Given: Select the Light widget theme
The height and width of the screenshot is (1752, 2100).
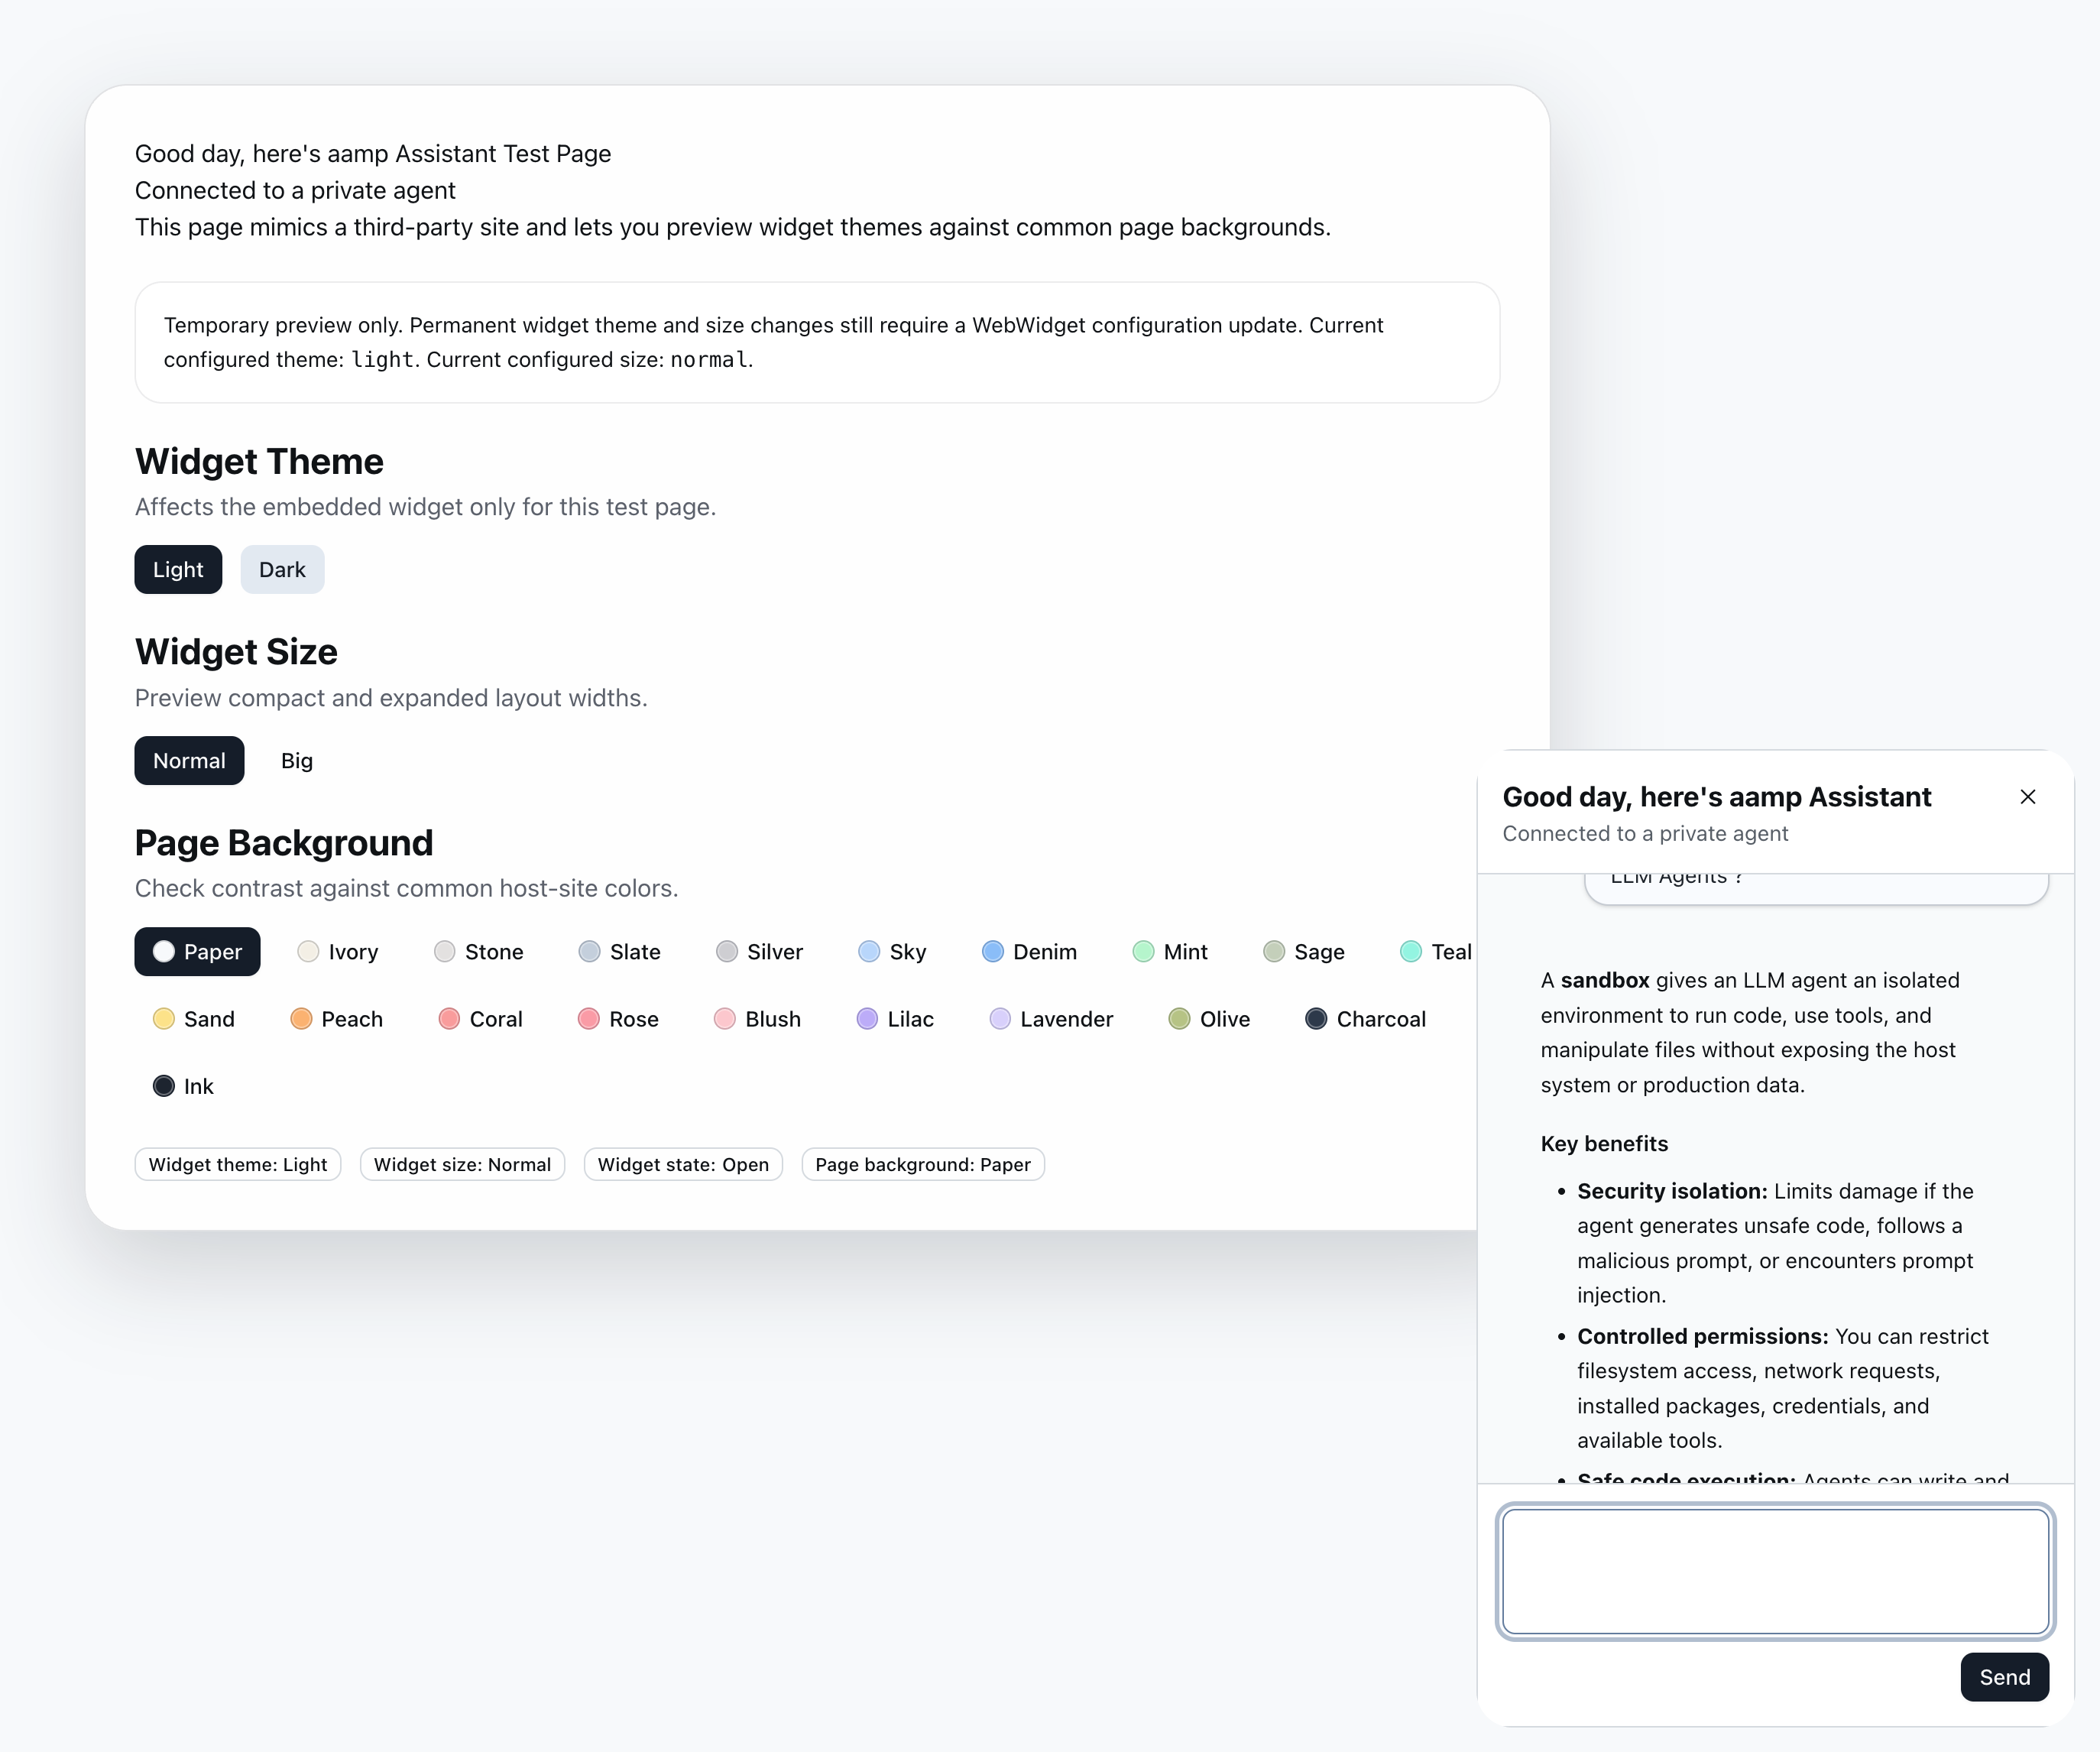Looking at the screenshot, I should (x=178, y=570).
